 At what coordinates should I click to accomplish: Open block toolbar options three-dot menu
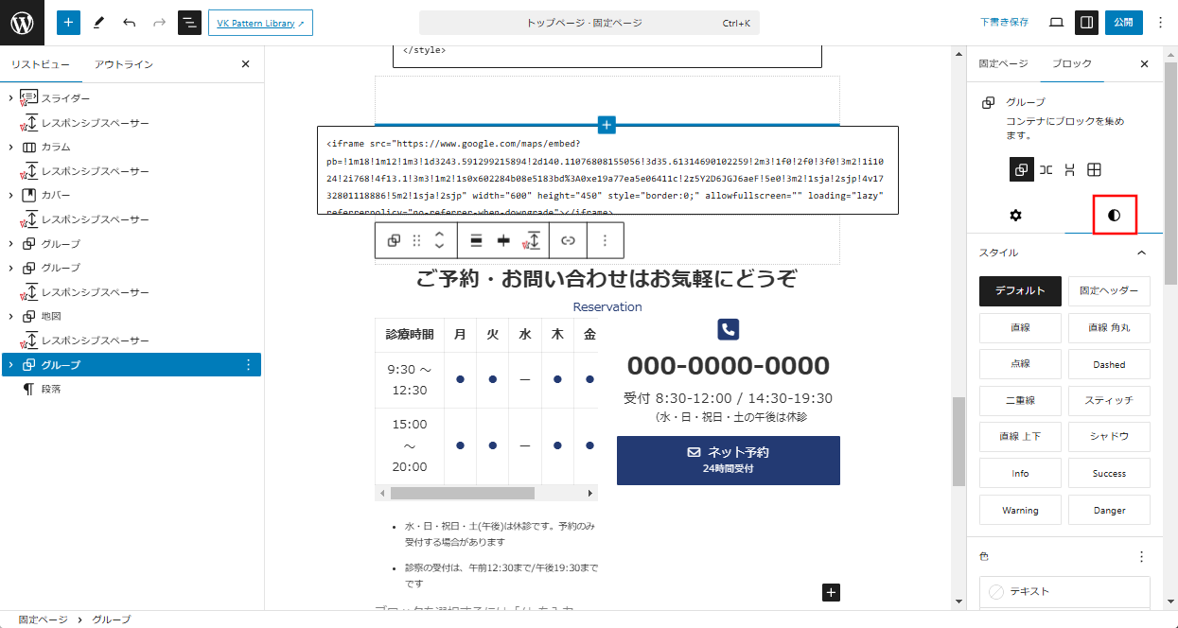click(605, 241)
